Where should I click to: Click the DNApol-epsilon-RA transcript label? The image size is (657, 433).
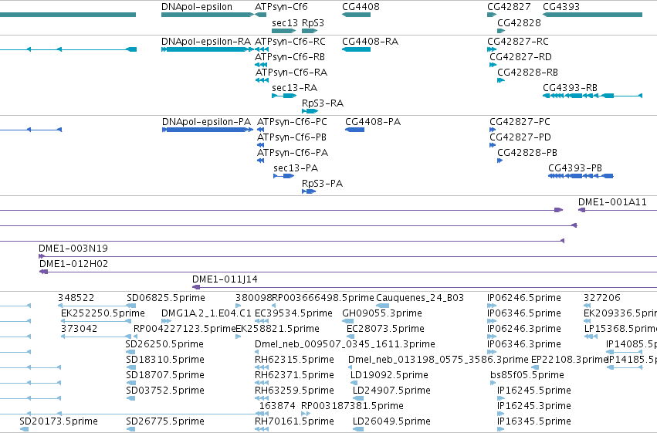(205, 42)
